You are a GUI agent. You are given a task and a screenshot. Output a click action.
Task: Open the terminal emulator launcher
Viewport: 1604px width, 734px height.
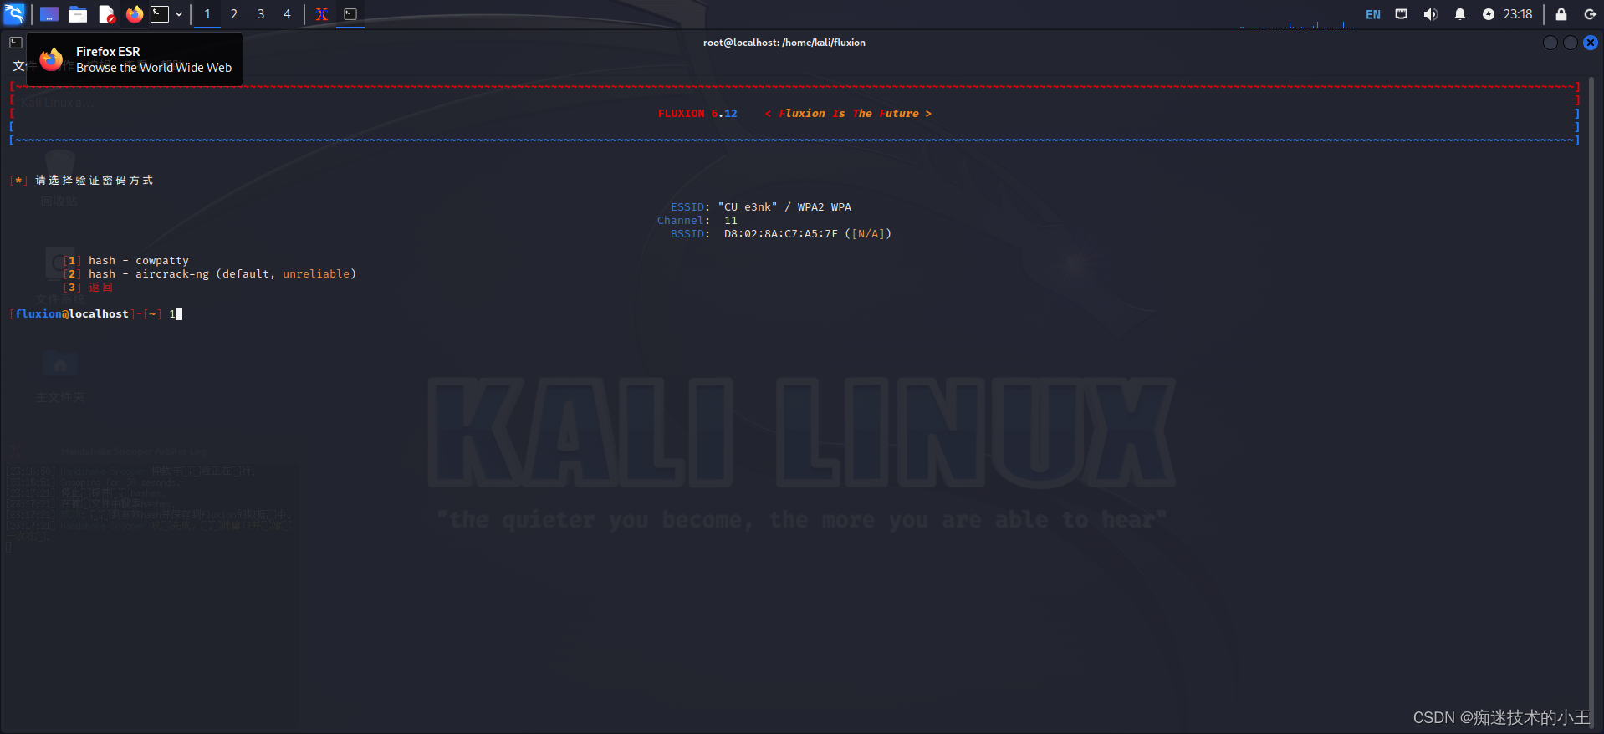click(160, 14)
